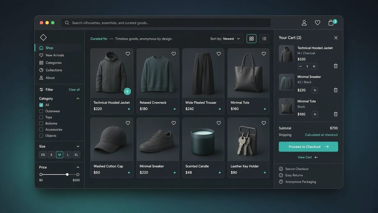Viewport: 378px width, 213px height.
Task: Select size S
Action: (51, 155)
